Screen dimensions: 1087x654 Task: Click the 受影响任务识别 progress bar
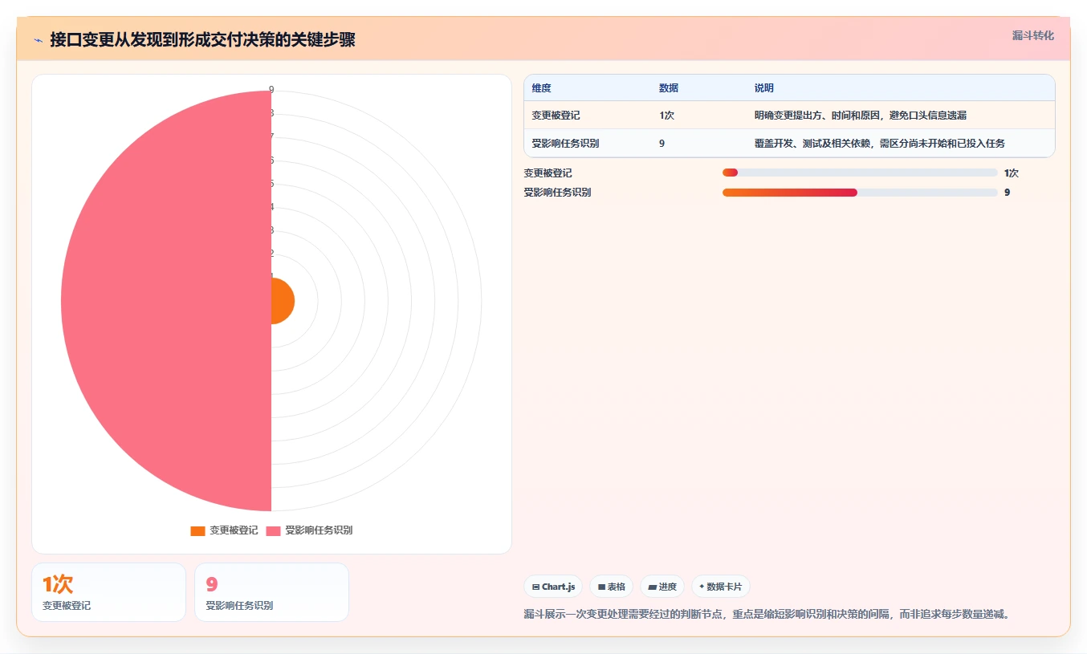860,193
